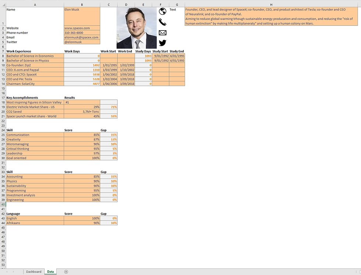Screen dimensions: 361x275
Task: Click previous sheet navigation arrow
Action: click(x=7, y=272)
